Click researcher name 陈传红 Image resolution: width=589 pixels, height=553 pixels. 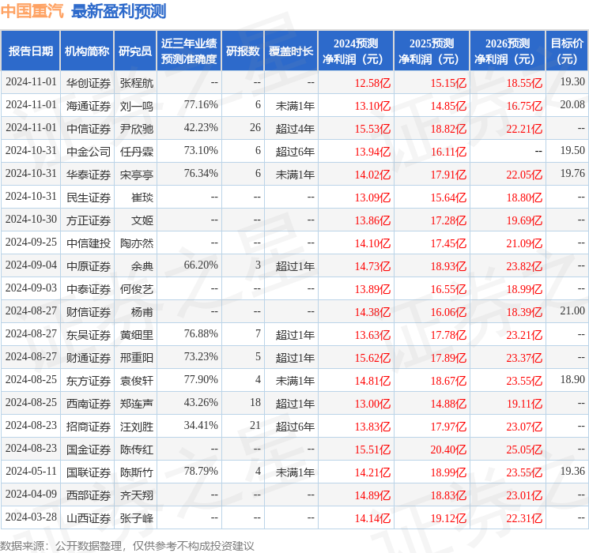[x=137, y=450]
